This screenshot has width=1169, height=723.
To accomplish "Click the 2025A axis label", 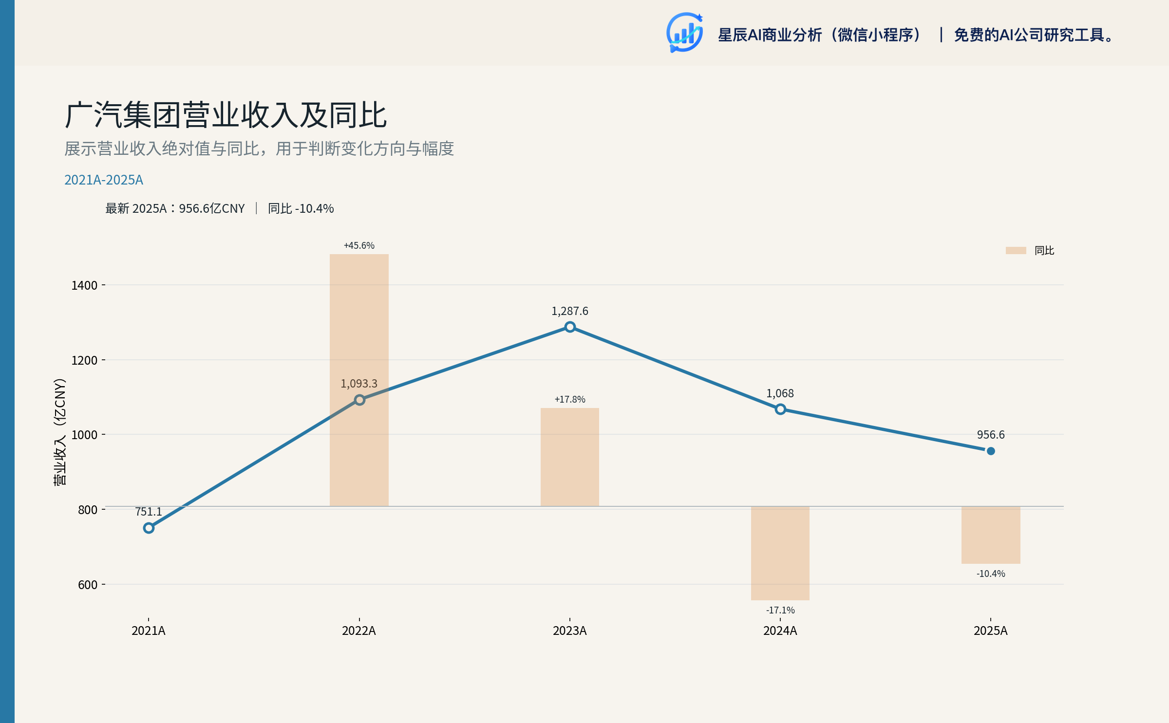I will (x=991, y=631).
